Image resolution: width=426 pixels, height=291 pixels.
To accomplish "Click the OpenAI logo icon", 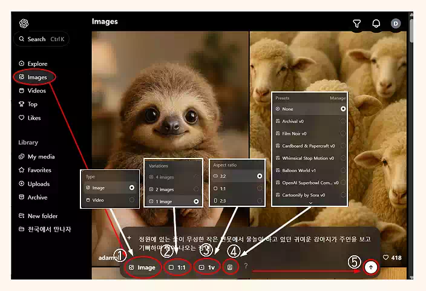I will click(x=24, y=23).
